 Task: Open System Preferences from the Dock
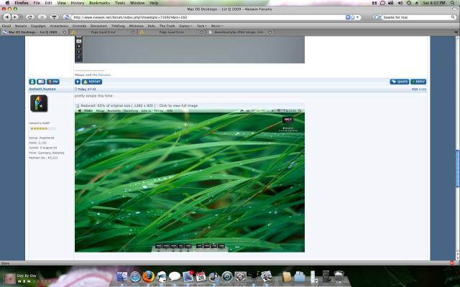(241, 276)
